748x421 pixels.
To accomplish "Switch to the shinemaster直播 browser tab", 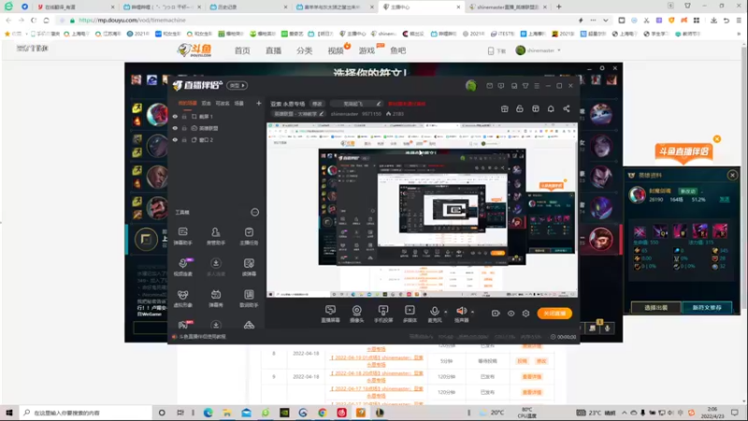I will pyautogui.click(x=507, y=7).
